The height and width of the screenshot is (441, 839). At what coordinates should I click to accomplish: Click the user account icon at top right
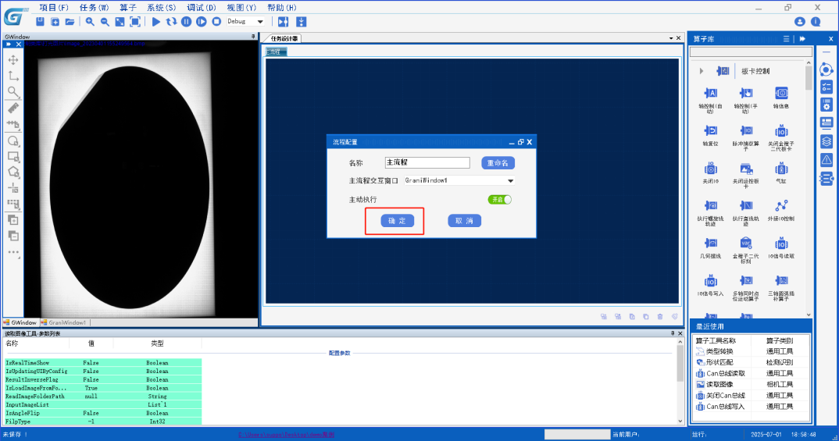point(799,21)
